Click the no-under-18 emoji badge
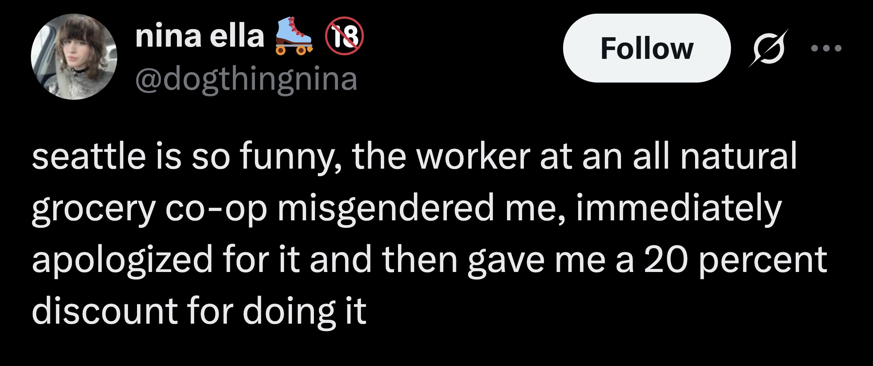The height and width of the screenshot is (366, 873). 344,36
